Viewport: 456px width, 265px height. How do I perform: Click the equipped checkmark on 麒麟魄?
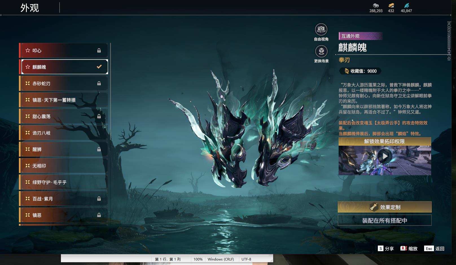pyautogui.click(x=99, y=67)
